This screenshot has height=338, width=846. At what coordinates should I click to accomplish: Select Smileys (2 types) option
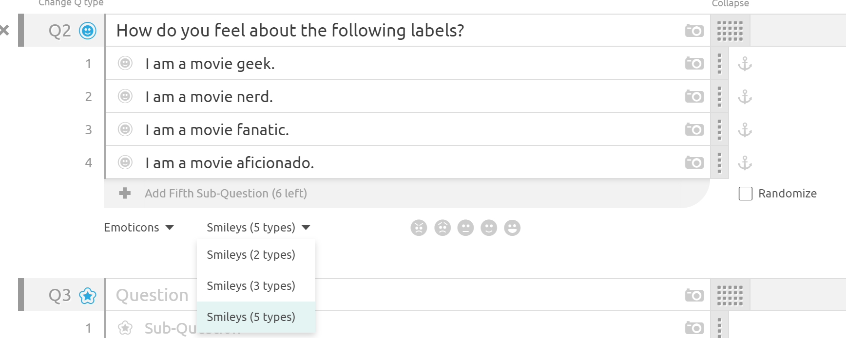click(x=251, y=255)
